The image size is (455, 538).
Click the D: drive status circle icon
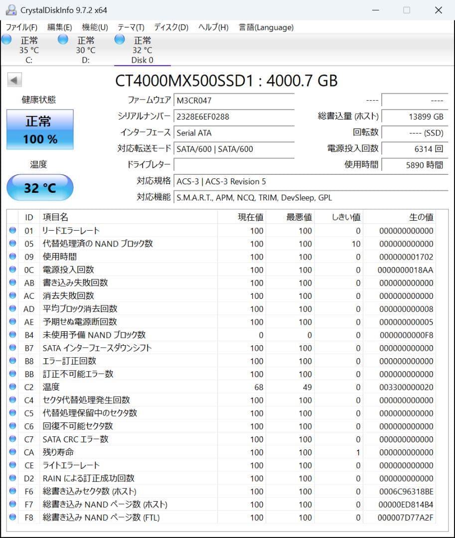(63, 40)
